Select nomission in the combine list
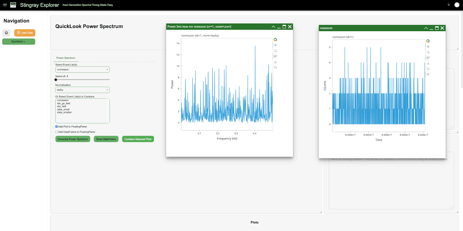463x231 pixels. click(x=63, y=100)
